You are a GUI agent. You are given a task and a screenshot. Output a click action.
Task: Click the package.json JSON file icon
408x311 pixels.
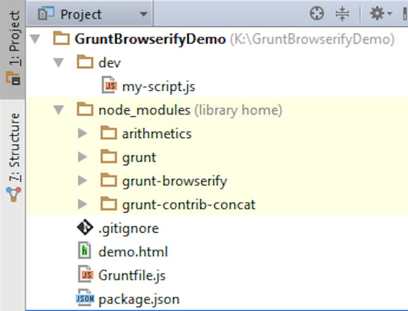(85, 298)
